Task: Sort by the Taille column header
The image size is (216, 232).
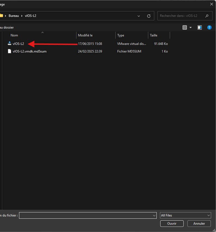Action: coord(154,35)
